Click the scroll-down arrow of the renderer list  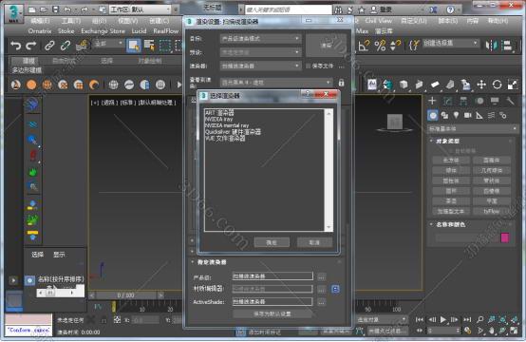329,227
